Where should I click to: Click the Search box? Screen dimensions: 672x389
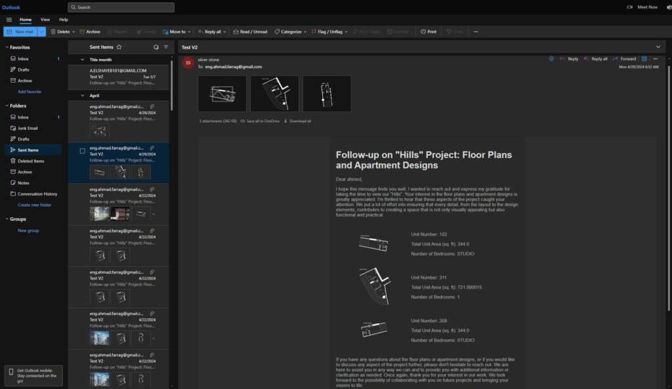coord(121,7)
